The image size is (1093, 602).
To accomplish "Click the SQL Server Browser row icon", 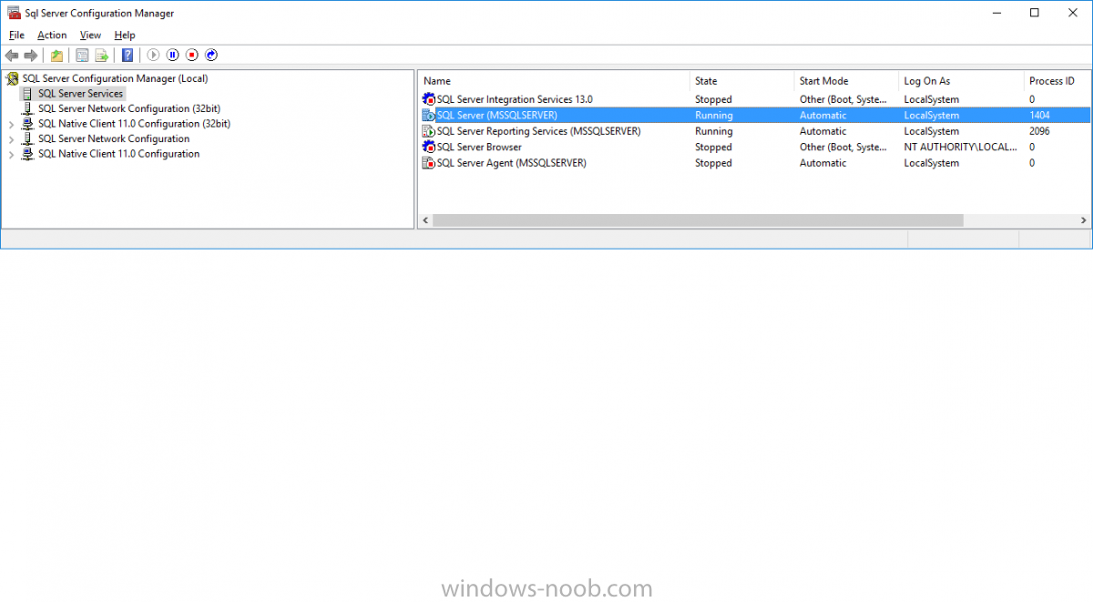I will tap(429, 148).
